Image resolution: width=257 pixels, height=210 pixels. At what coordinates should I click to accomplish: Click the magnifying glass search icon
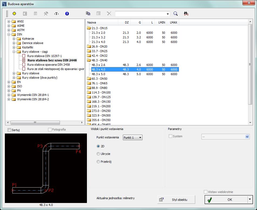coord(175,14)
